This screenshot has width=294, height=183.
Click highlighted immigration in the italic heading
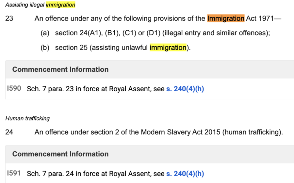click(x=60, y=5)
